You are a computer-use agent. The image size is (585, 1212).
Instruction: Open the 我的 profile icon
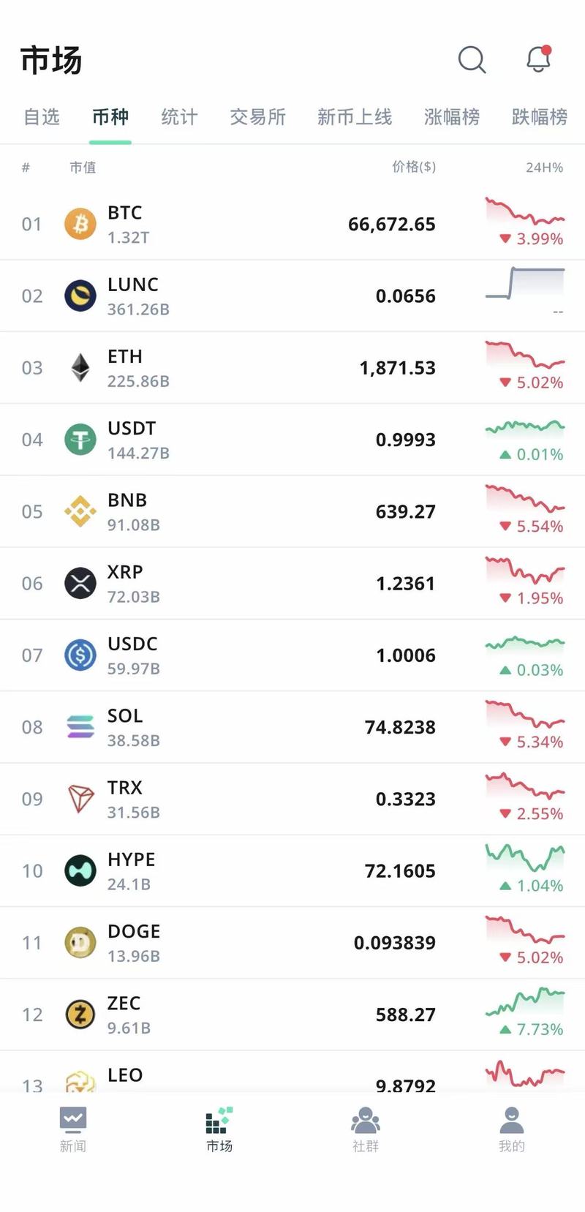(512, 1119)
